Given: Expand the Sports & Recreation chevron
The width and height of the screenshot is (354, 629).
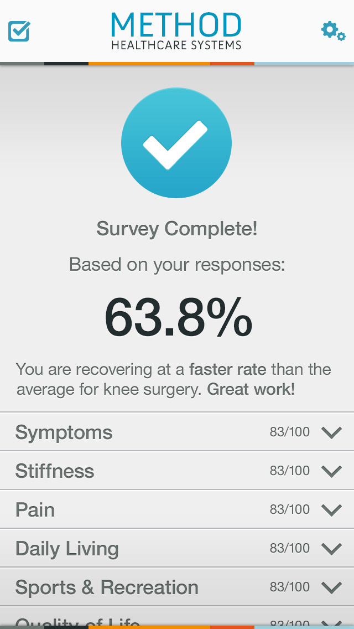Looking at the screenshot, I should 331,587.
